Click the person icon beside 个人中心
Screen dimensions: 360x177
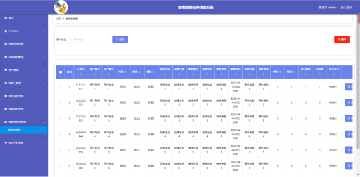click(6, 31)
